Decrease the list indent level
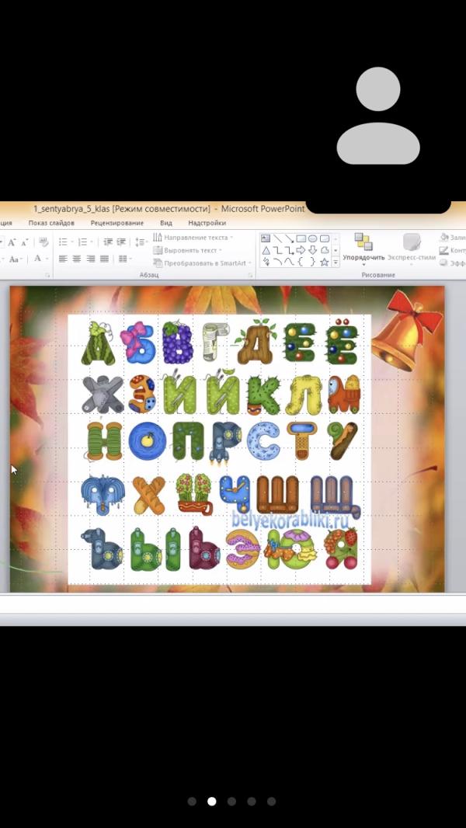 pyautogui.click(x=108, y=242)
